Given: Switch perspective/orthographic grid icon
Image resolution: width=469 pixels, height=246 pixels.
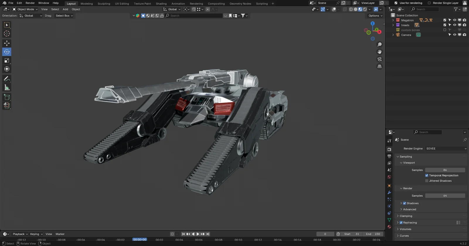Looking at the screenshot, I should tap(380, 67).
